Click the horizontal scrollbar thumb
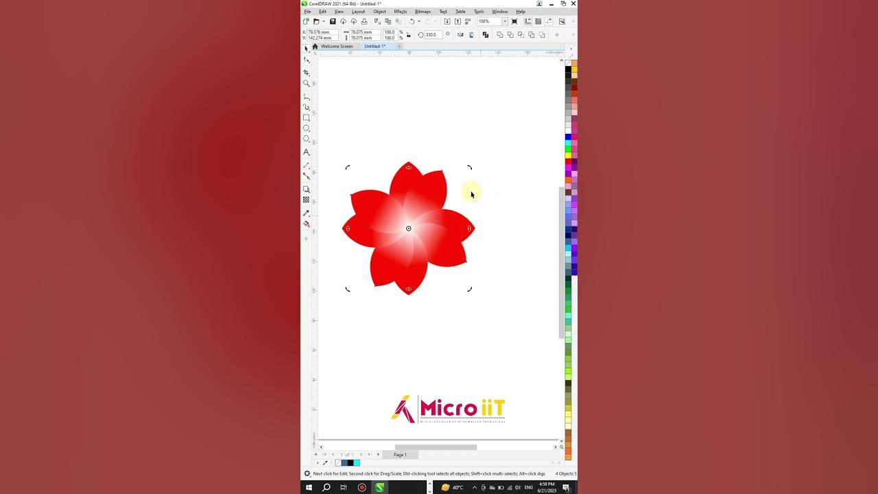The height and width of the screenshot is (494, 878). click(x=436, y=447)
